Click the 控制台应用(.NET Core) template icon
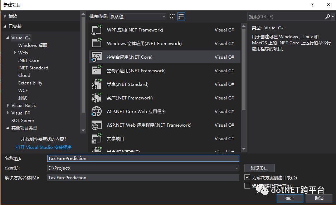Image resolution: width=336 pixels, height=205 pixels. tap(96, 57)
